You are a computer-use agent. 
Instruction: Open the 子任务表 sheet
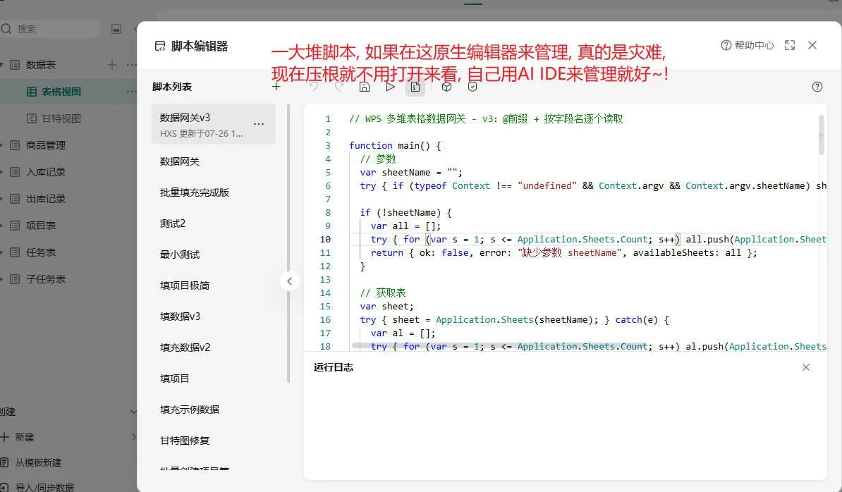coord(45,279)
